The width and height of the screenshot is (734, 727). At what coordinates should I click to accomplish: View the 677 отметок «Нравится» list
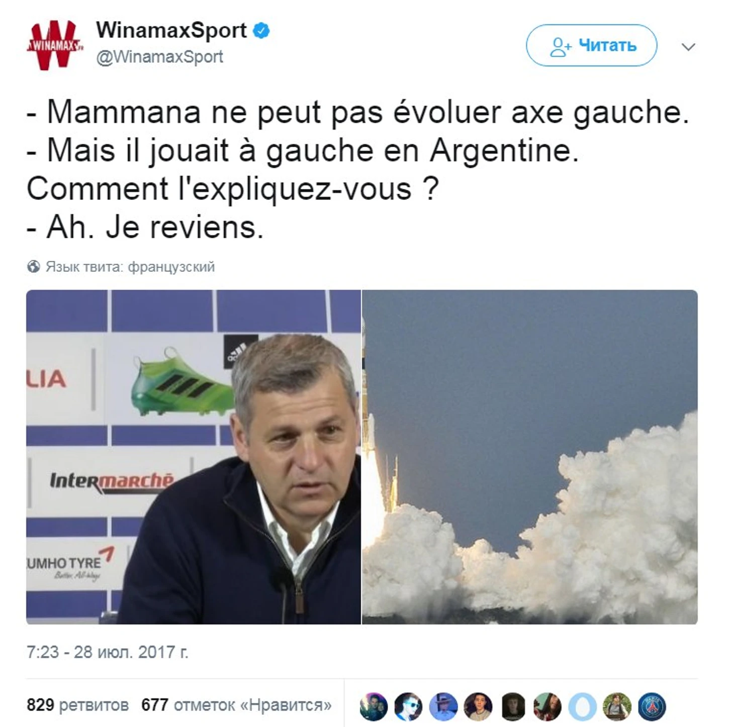[x=236, y=705]
